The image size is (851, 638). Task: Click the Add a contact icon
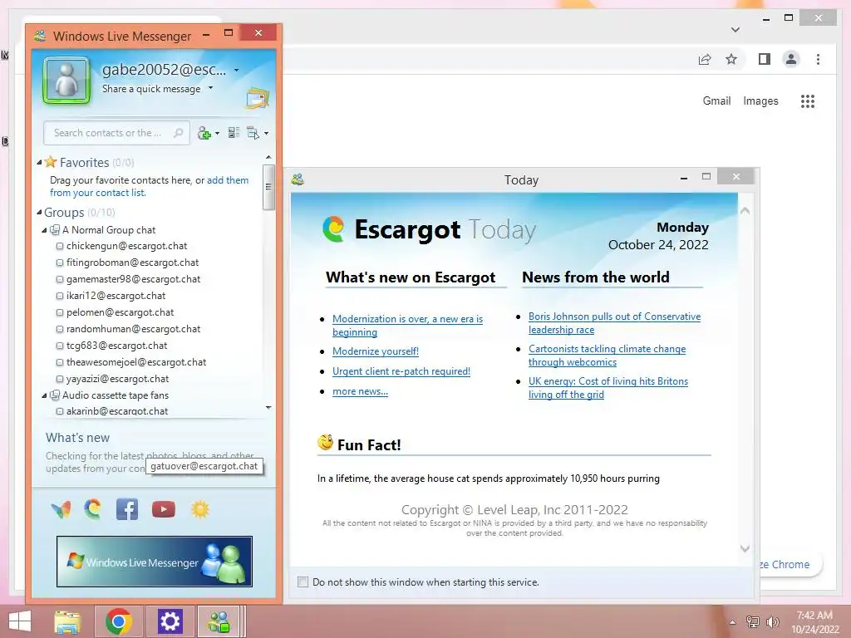204,133
